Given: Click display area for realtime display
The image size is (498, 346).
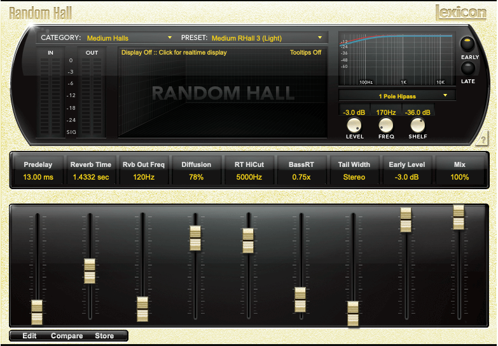Looking at the screenshot, I should pos(223,93).
